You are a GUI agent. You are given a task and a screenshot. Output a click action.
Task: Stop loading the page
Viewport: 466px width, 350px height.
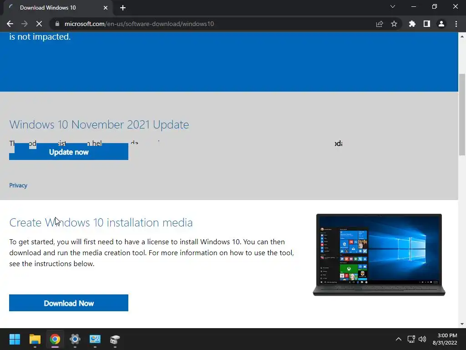[x=39, y=24]
